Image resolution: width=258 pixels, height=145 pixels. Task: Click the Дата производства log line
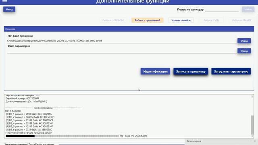(26, 101)
